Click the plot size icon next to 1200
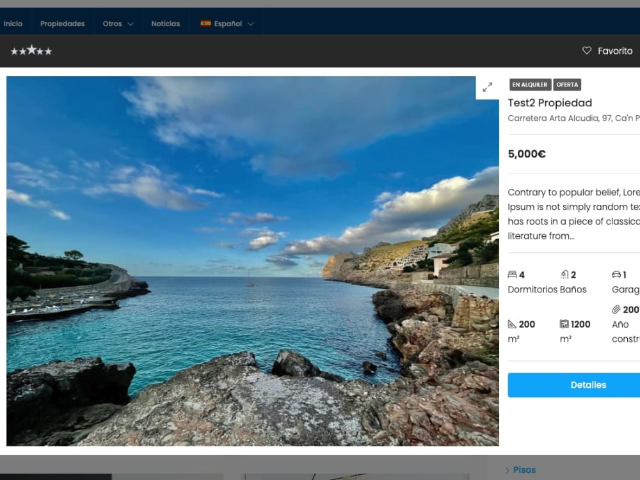 click(x=564, y=324)
